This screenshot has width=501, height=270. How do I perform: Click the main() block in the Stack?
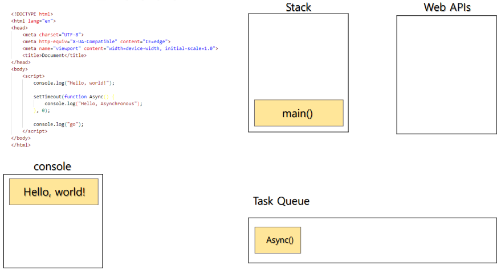click(299, 113)
